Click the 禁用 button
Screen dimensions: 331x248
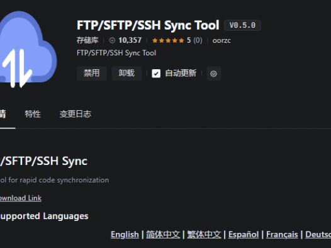click(92, 73)
